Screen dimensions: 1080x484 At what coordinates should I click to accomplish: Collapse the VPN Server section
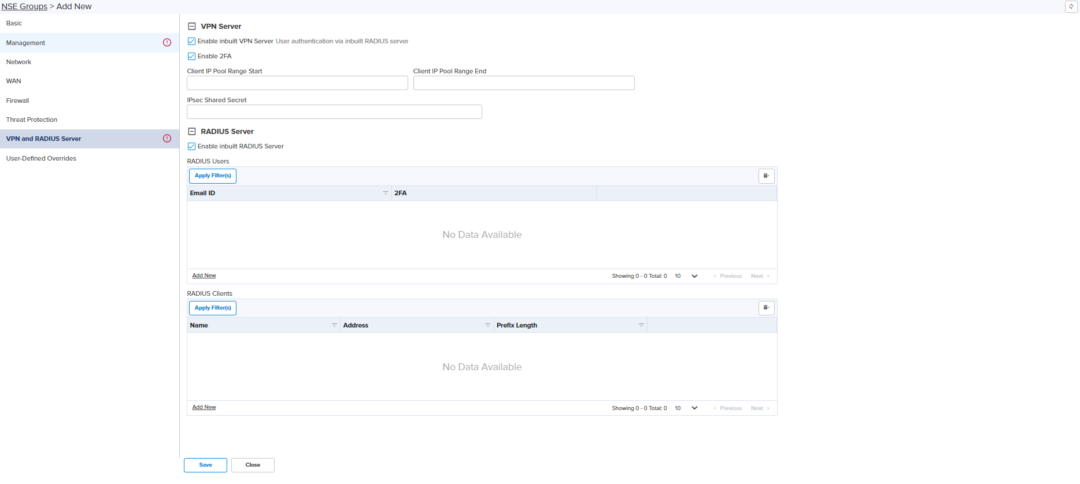click(x=192, y=27)
